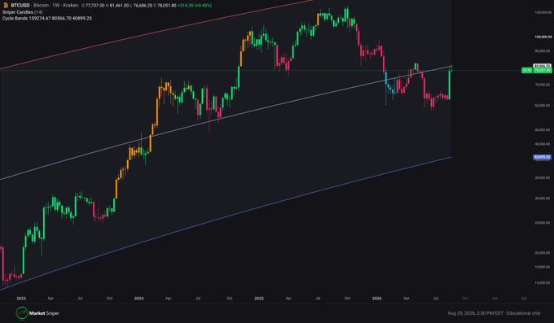
Task: Click the 100,000.00 price axis label
Action: (x=543, y=37)
